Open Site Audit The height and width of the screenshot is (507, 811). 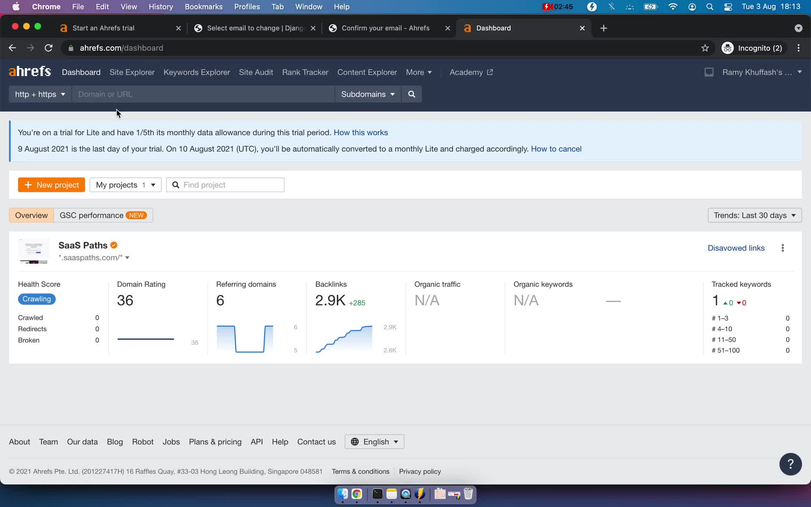(x=256, y=72)
